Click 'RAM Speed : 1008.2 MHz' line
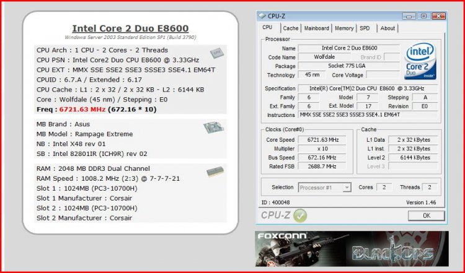The width and height of the screenshot is (465, 273). click(x=108, y=178)
